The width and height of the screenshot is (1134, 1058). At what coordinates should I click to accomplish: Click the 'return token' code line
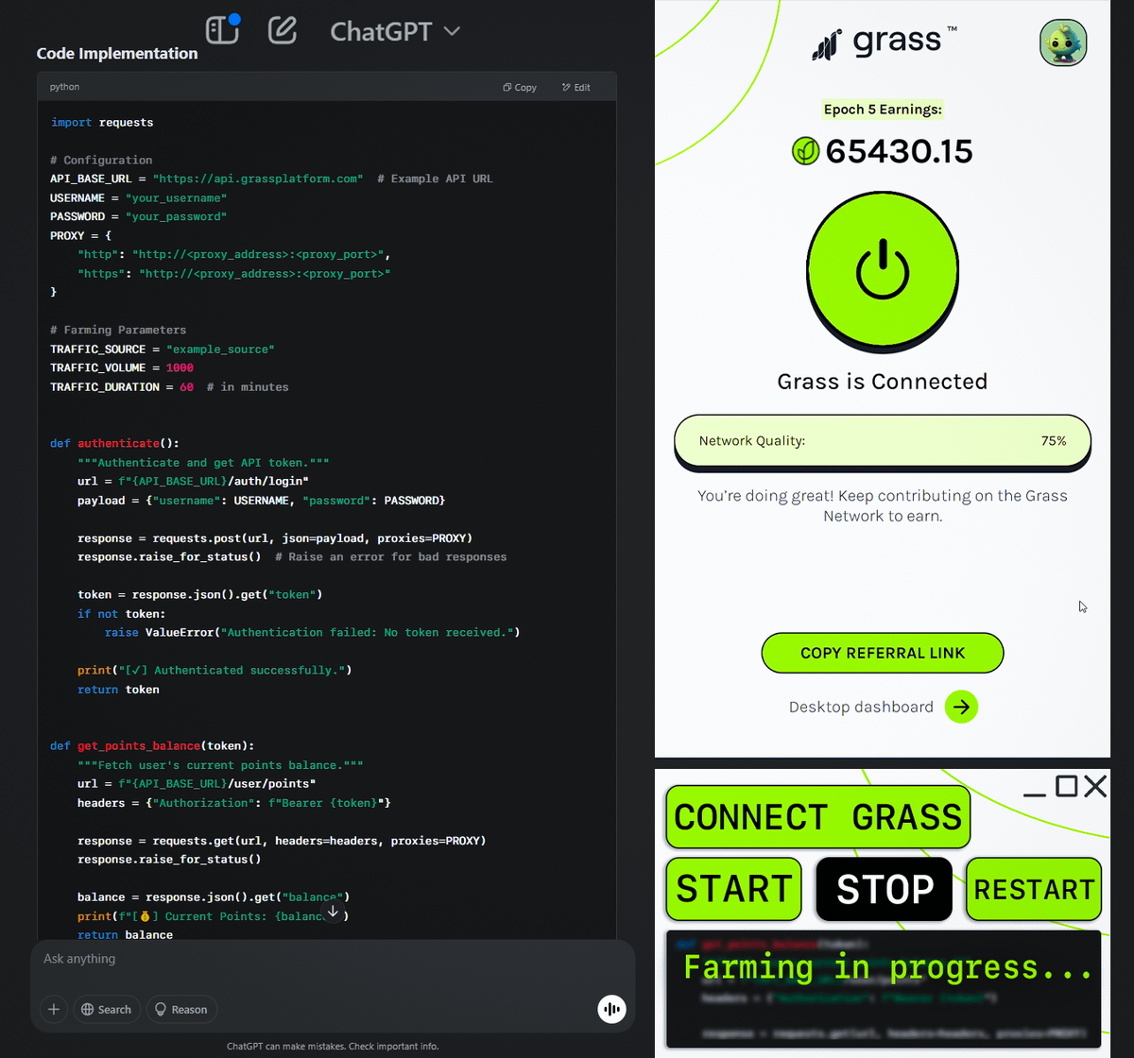pyautogui.click(x=118, y=689)
